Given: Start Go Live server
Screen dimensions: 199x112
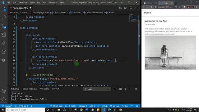Looking at the screenshot, I should [x=114, y=106].
